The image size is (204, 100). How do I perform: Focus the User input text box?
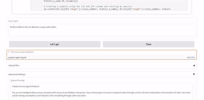coord(101,30)
